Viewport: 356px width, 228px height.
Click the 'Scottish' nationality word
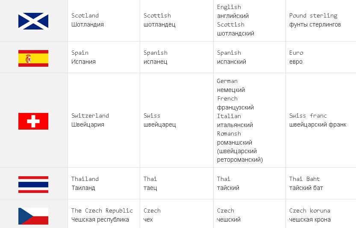coord(157,15)
